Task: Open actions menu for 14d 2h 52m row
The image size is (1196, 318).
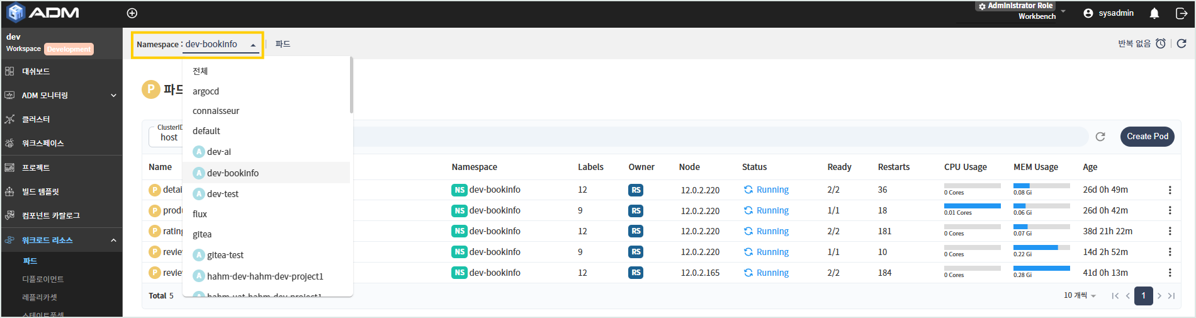Action: tap(1170, 252)
